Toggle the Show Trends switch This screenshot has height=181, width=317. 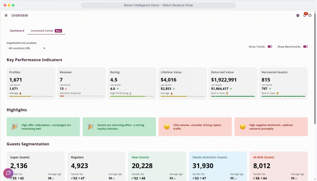tap(270, 47)
